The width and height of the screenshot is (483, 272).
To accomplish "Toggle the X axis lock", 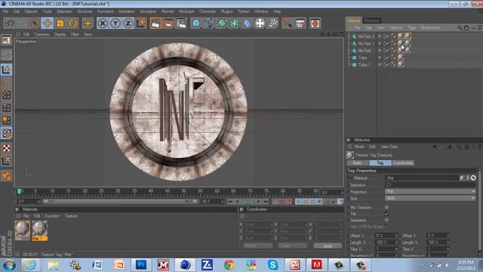I will 103,23.
